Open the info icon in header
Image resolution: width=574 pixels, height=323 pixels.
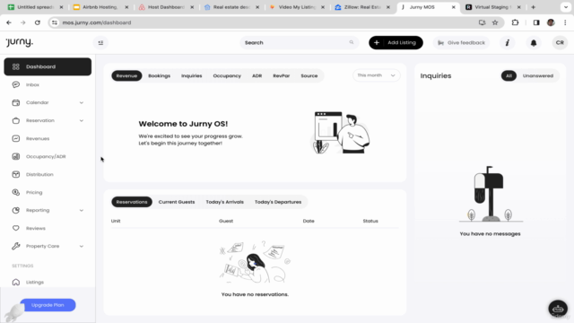(508, 43)
